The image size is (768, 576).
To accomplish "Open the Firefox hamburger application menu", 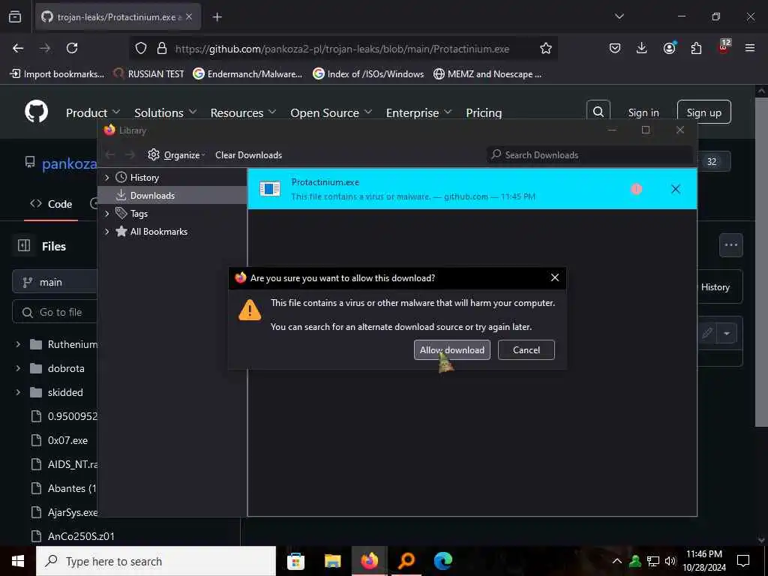I will pos(750,48).
